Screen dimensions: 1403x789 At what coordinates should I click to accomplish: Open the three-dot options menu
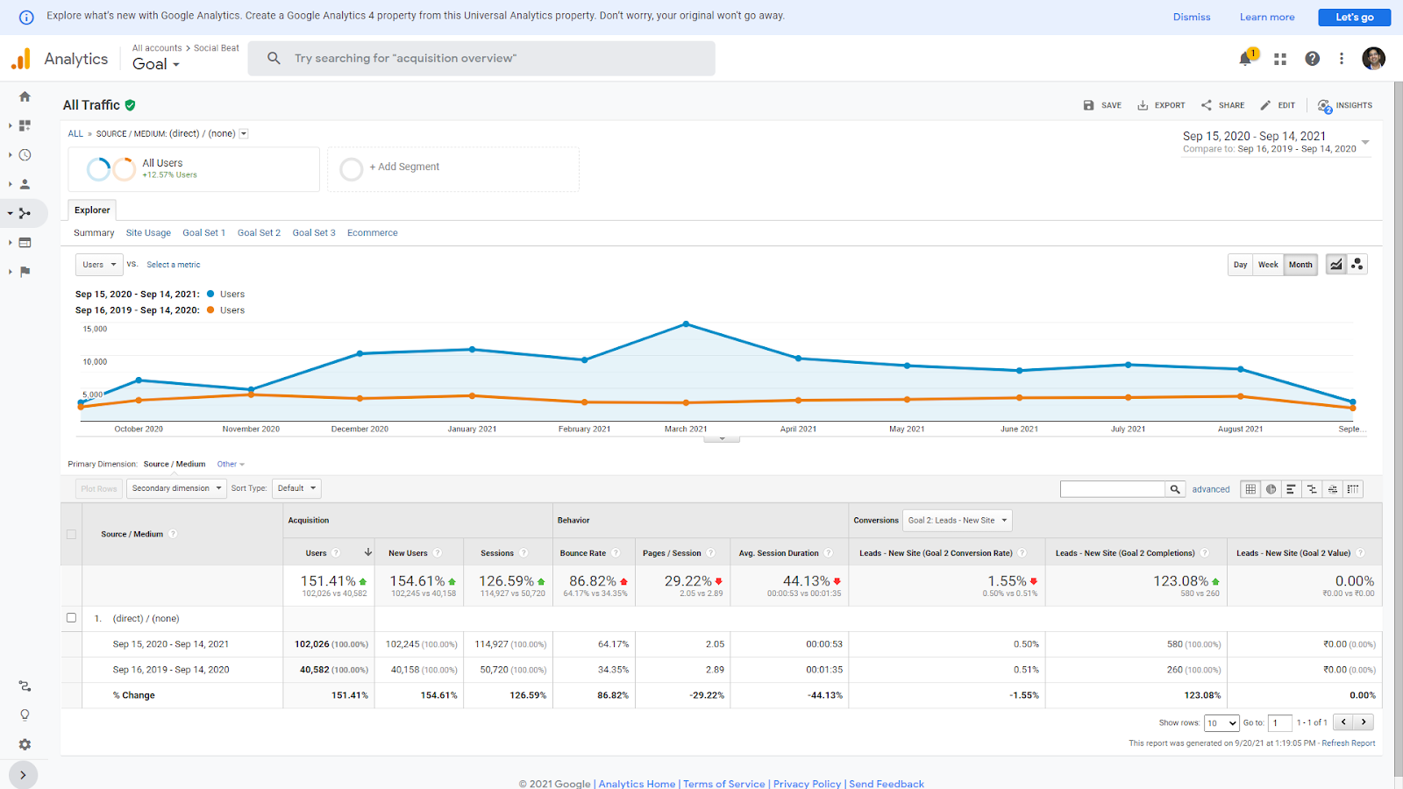[1342, 59]
